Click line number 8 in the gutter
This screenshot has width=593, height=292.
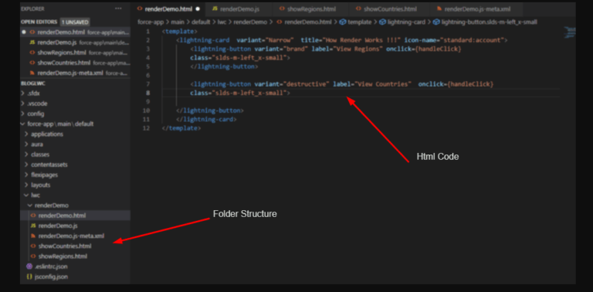coord(147,93)
